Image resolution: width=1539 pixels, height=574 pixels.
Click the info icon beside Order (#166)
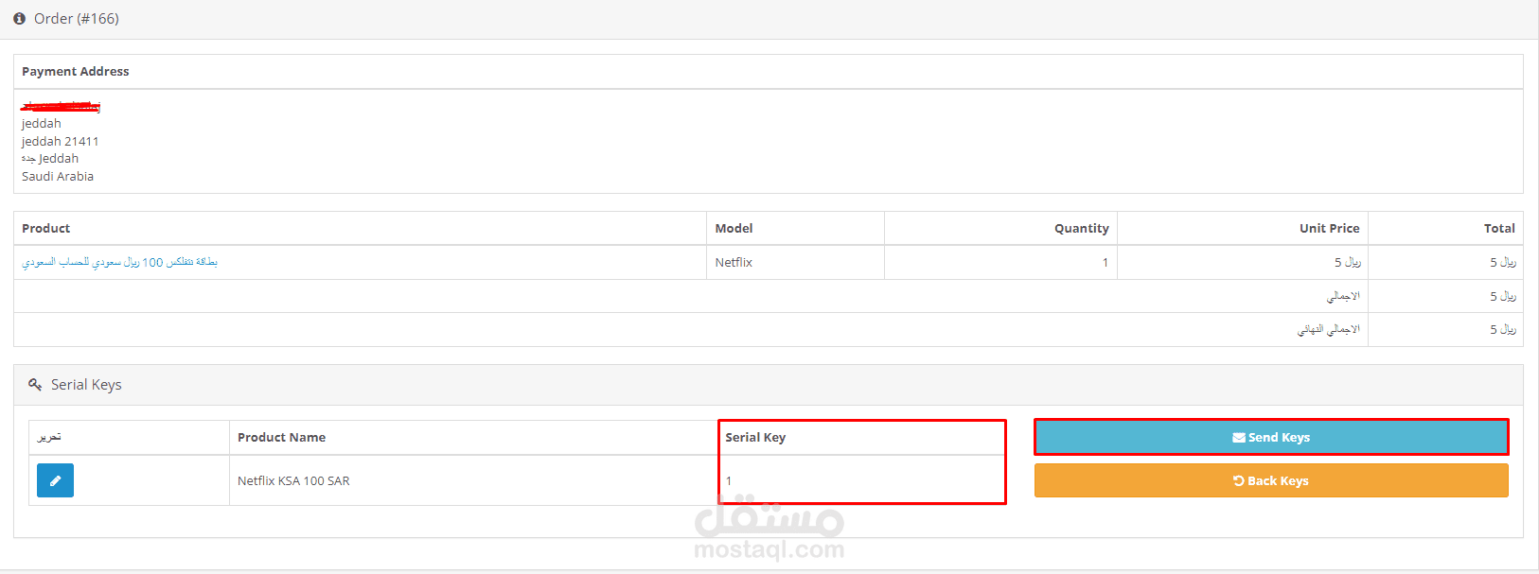coord(19,19)
